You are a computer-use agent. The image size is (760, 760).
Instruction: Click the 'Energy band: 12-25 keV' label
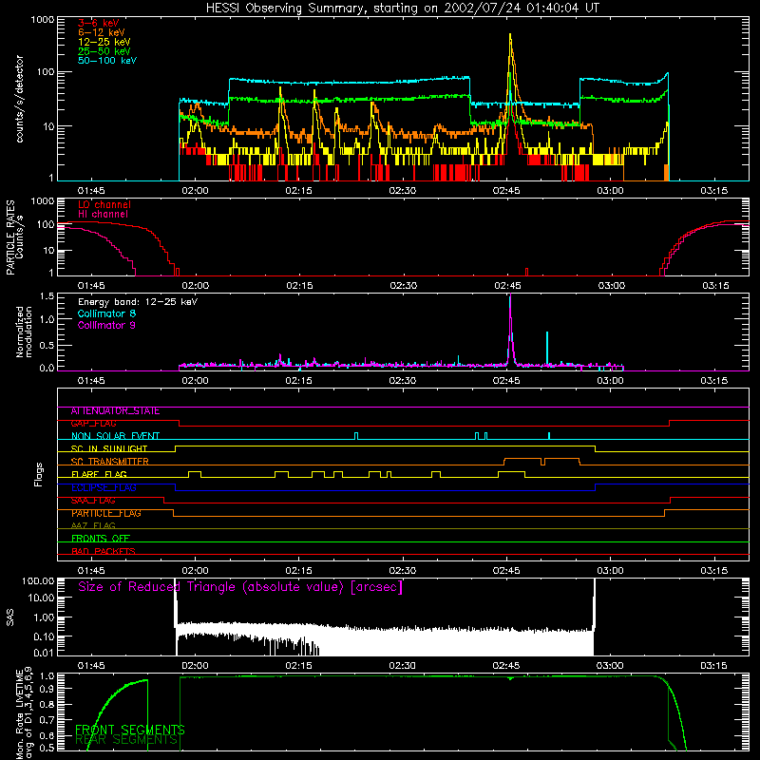tap(138, 302)
